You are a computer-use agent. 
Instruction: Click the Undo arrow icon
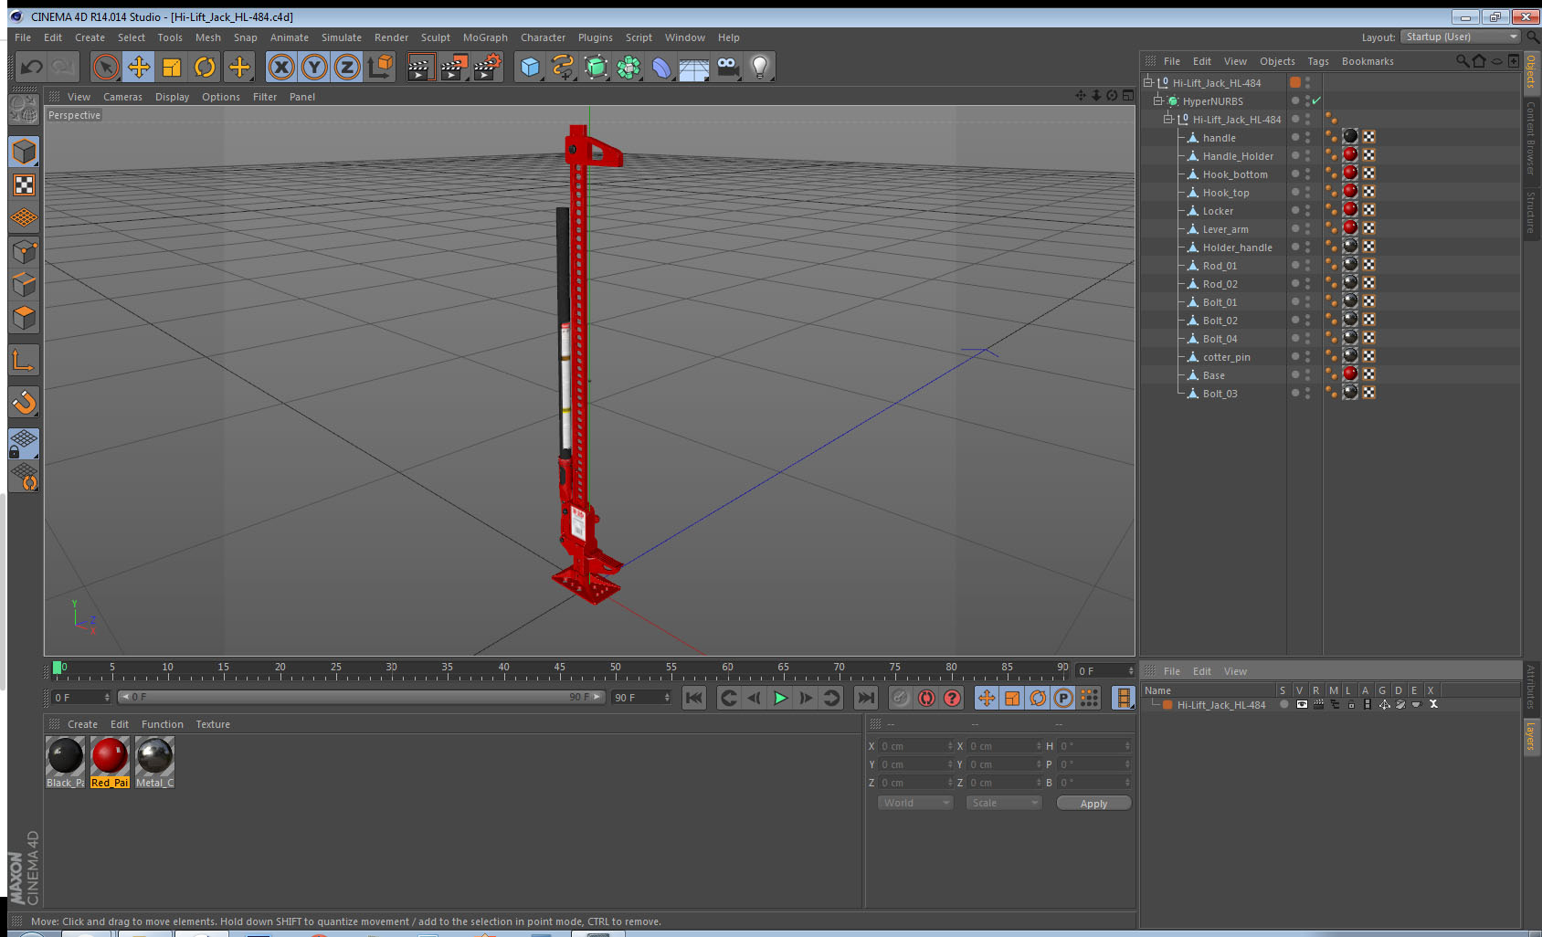pyautogui.click(x=32, y=67)
